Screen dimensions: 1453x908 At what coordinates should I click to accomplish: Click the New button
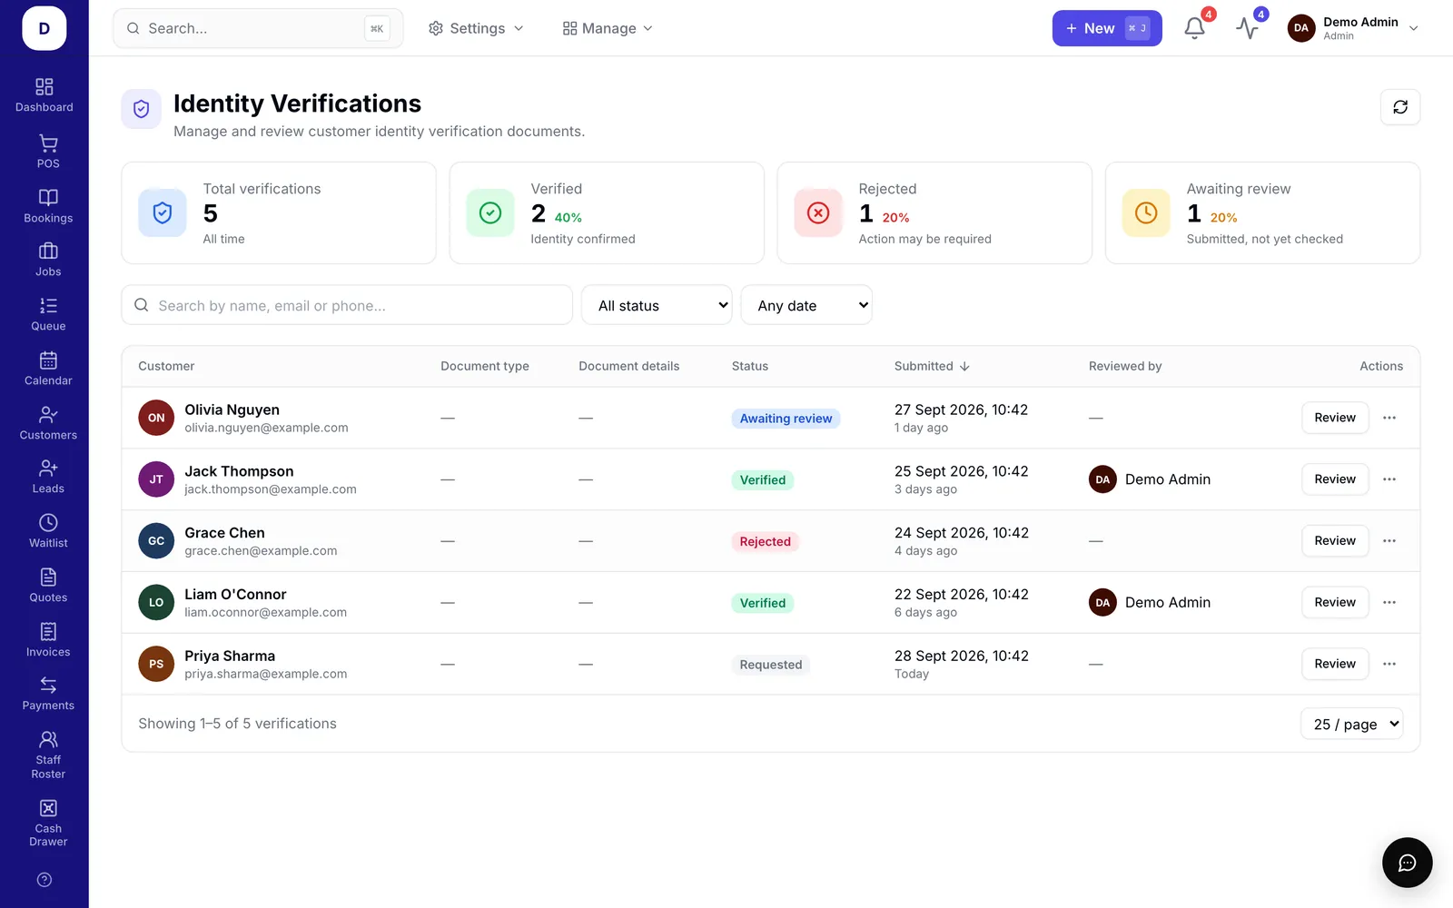tap(1107, 28)
